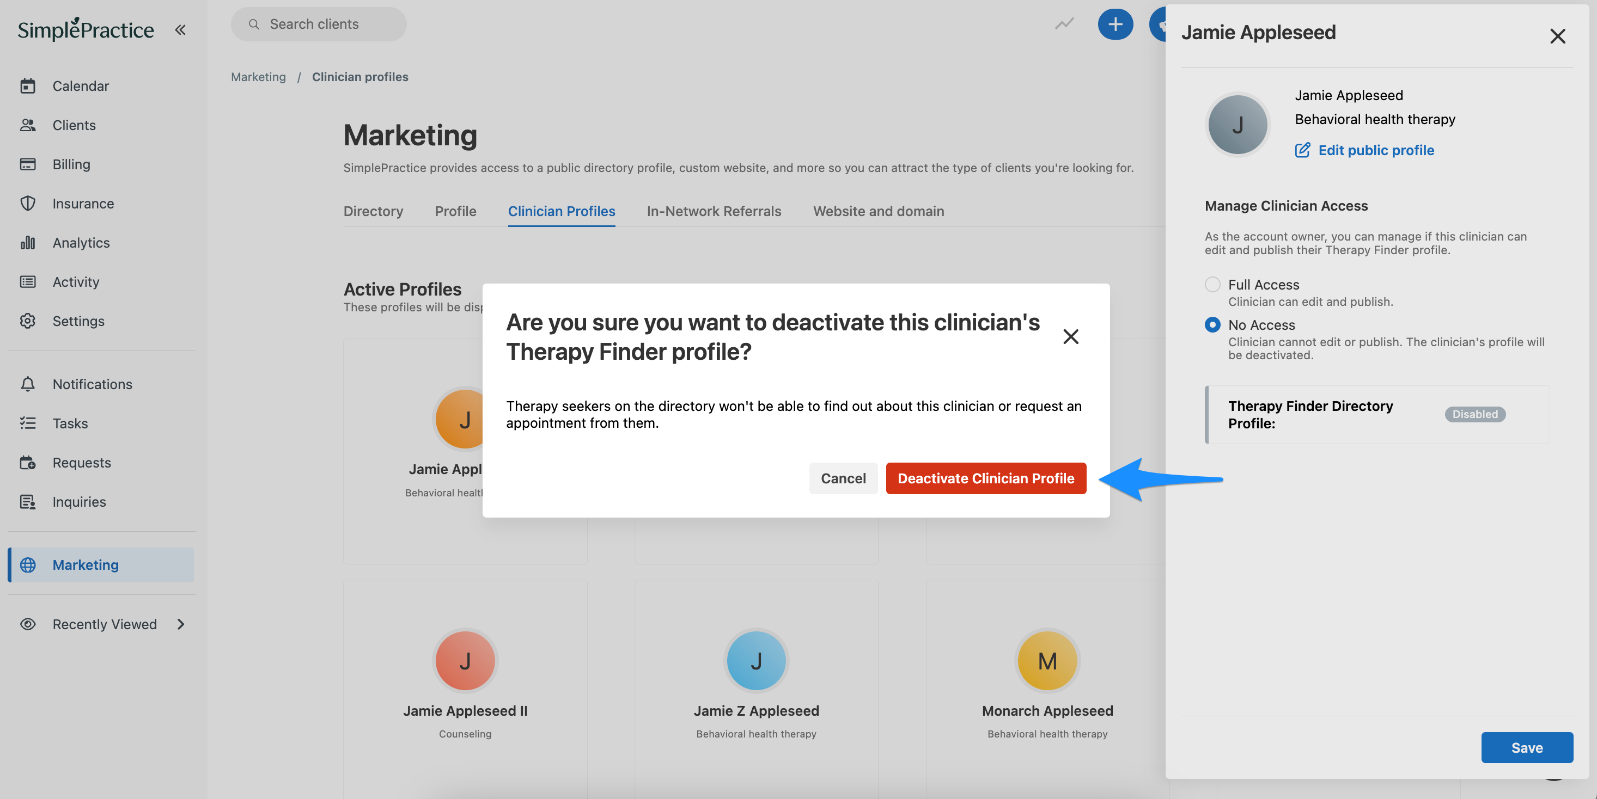Click the Disabled status badge

tap(1475, 414)
